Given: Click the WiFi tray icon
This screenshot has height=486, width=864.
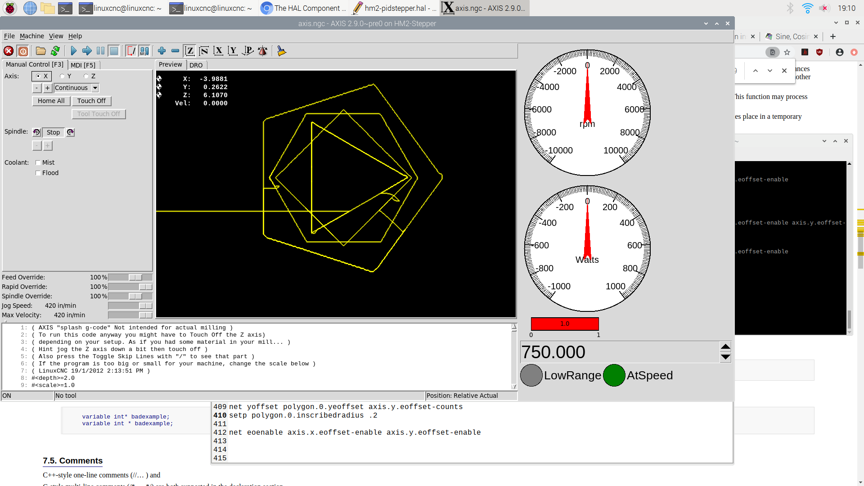Looking at the screenshot, I should [807, 8].
